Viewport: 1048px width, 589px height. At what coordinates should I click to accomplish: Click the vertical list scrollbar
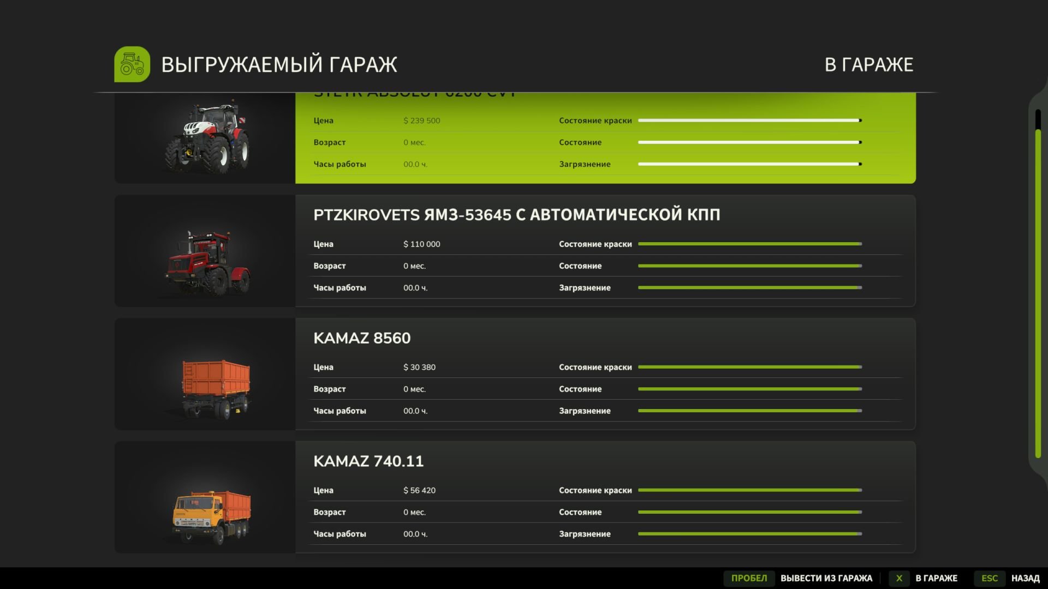(1038, 284)
